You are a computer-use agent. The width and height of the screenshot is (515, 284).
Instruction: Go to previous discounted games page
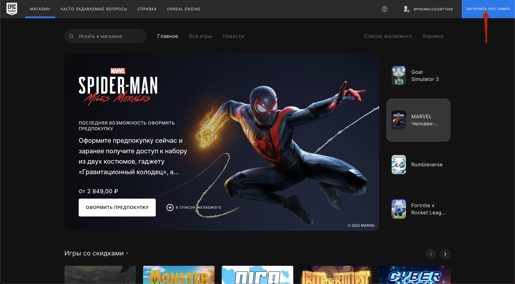pyautogui.click(x=431, y=254)
